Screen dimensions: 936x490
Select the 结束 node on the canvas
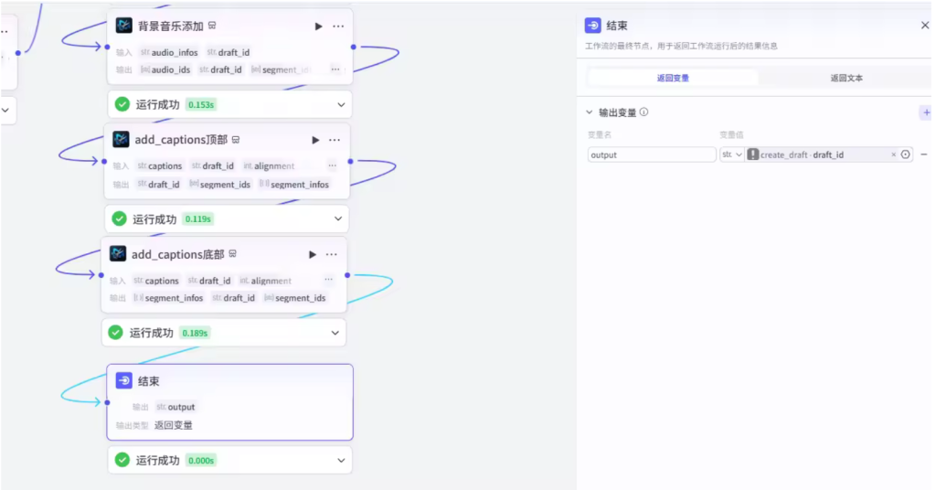click(x=229, y=382)
